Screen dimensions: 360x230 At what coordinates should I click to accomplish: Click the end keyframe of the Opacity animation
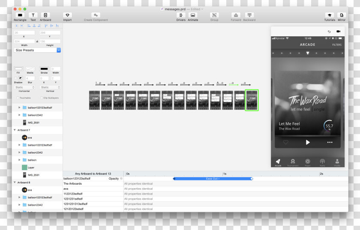tap(252, 178)
